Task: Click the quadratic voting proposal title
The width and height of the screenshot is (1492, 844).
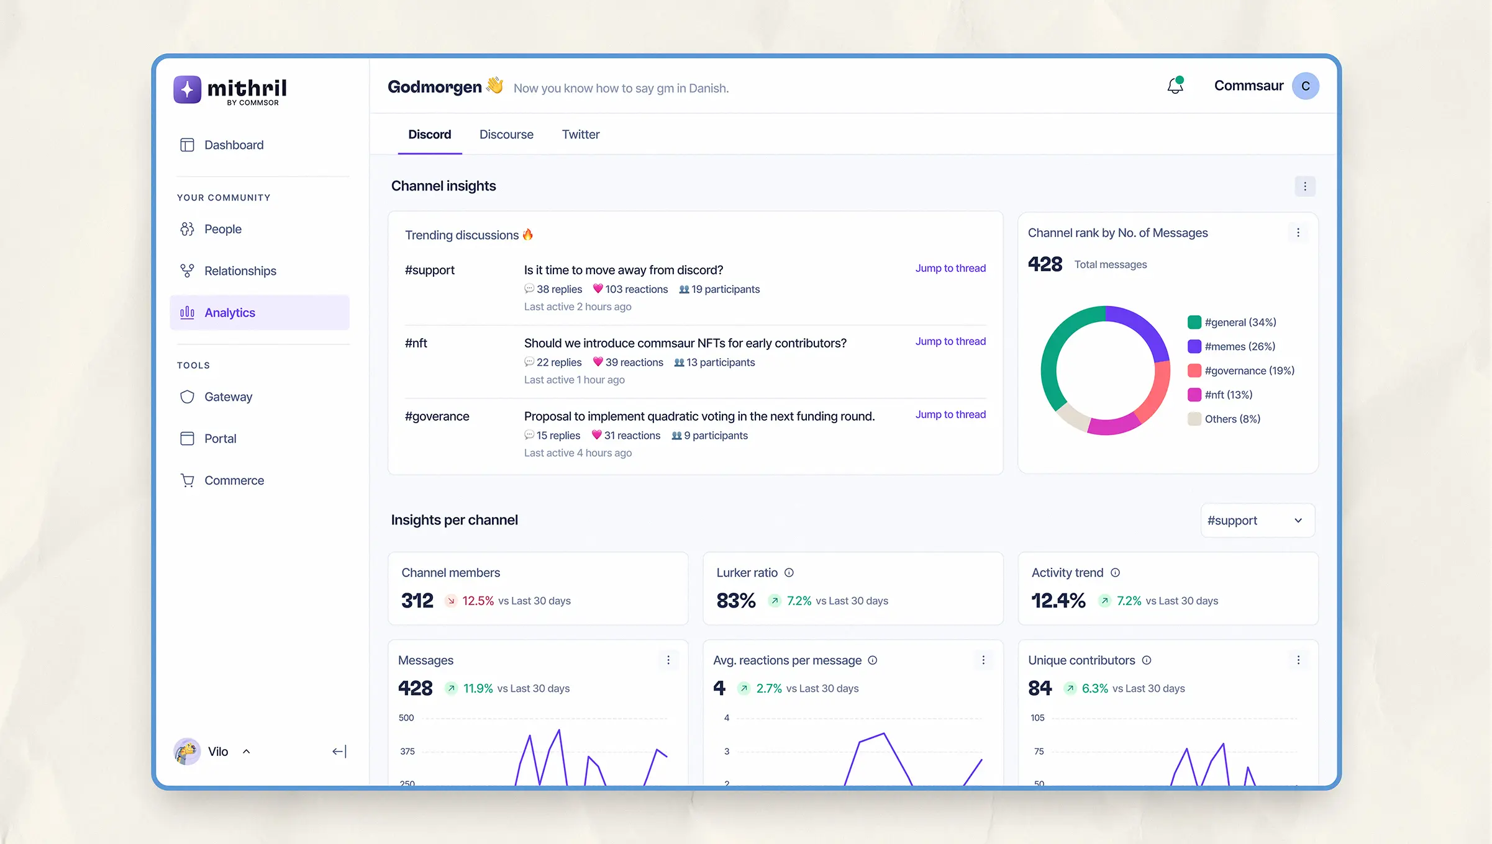Action: pos(699,416)
